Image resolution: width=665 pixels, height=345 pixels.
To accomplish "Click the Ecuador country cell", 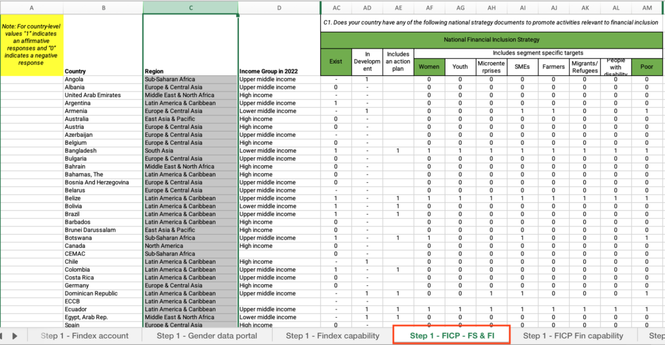I will coord(103,309).
